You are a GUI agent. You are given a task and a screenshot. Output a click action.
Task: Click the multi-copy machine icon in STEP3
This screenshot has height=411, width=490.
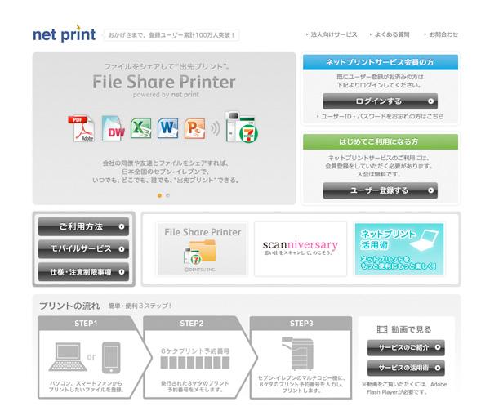[297, 354]
